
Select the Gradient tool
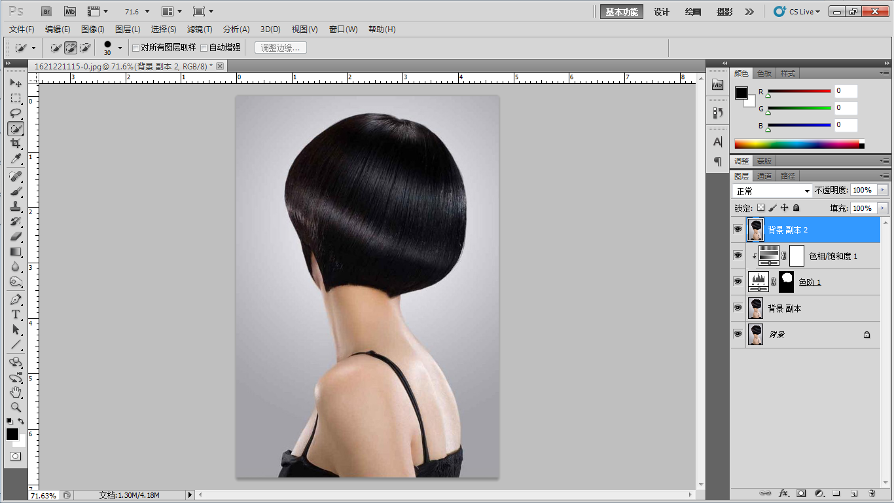[16, 251]
